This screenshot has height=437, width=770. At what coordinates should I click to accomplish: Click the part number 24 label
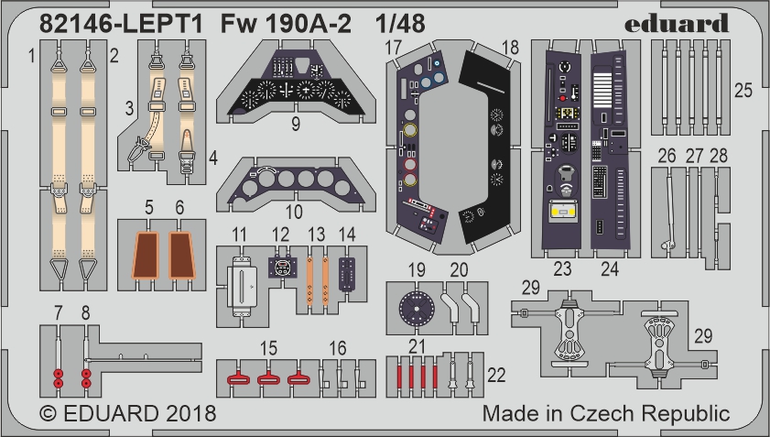click(x=610, y=268)
